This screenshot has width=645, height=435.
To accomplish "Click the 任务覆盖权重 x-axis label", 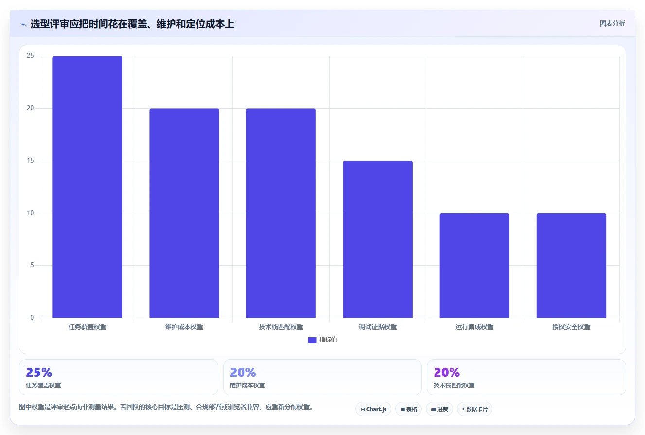I will click(x=87, y=327).
